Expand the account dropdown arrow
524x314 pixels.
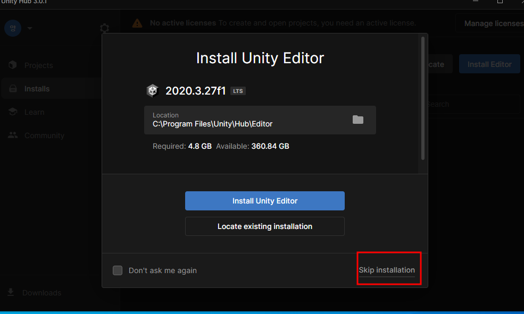point(30,28)
